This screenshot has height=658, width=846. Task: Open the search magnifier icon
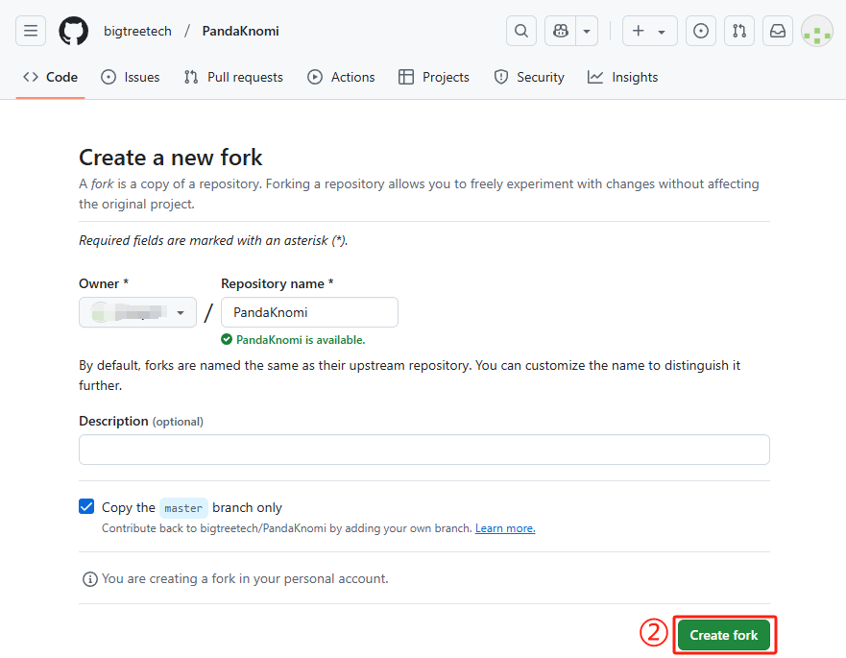(x=521, y=31)
